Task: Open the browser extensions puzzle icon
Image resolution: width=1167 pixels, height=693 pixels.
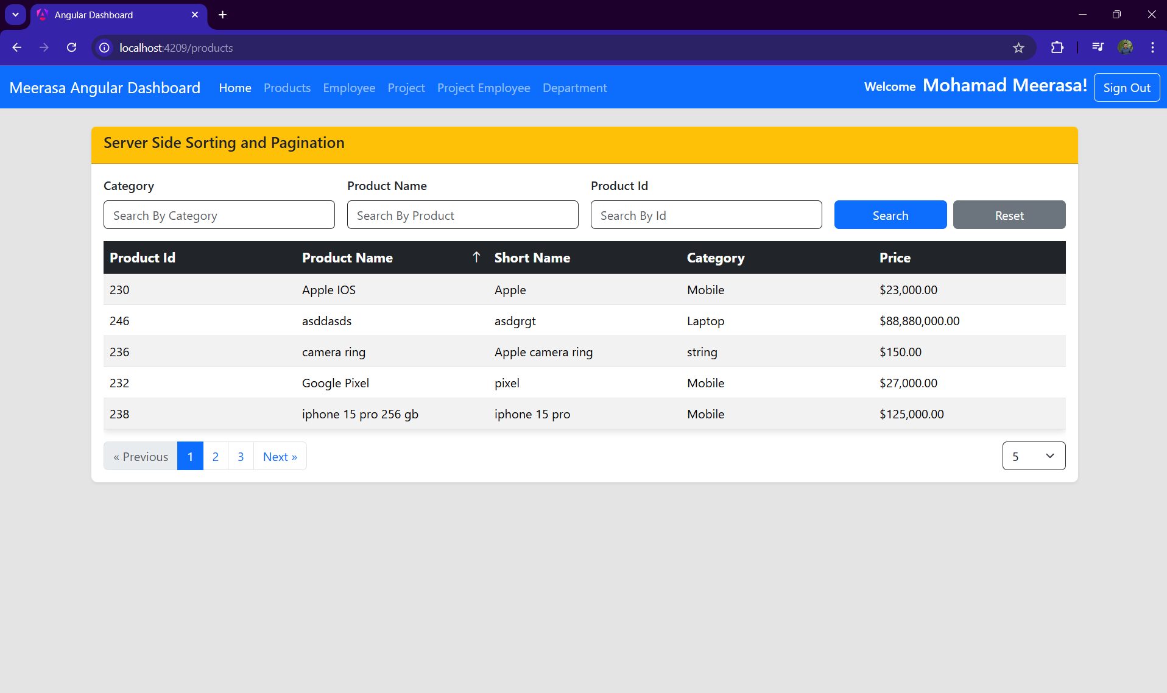Action: coord(1057,47)
